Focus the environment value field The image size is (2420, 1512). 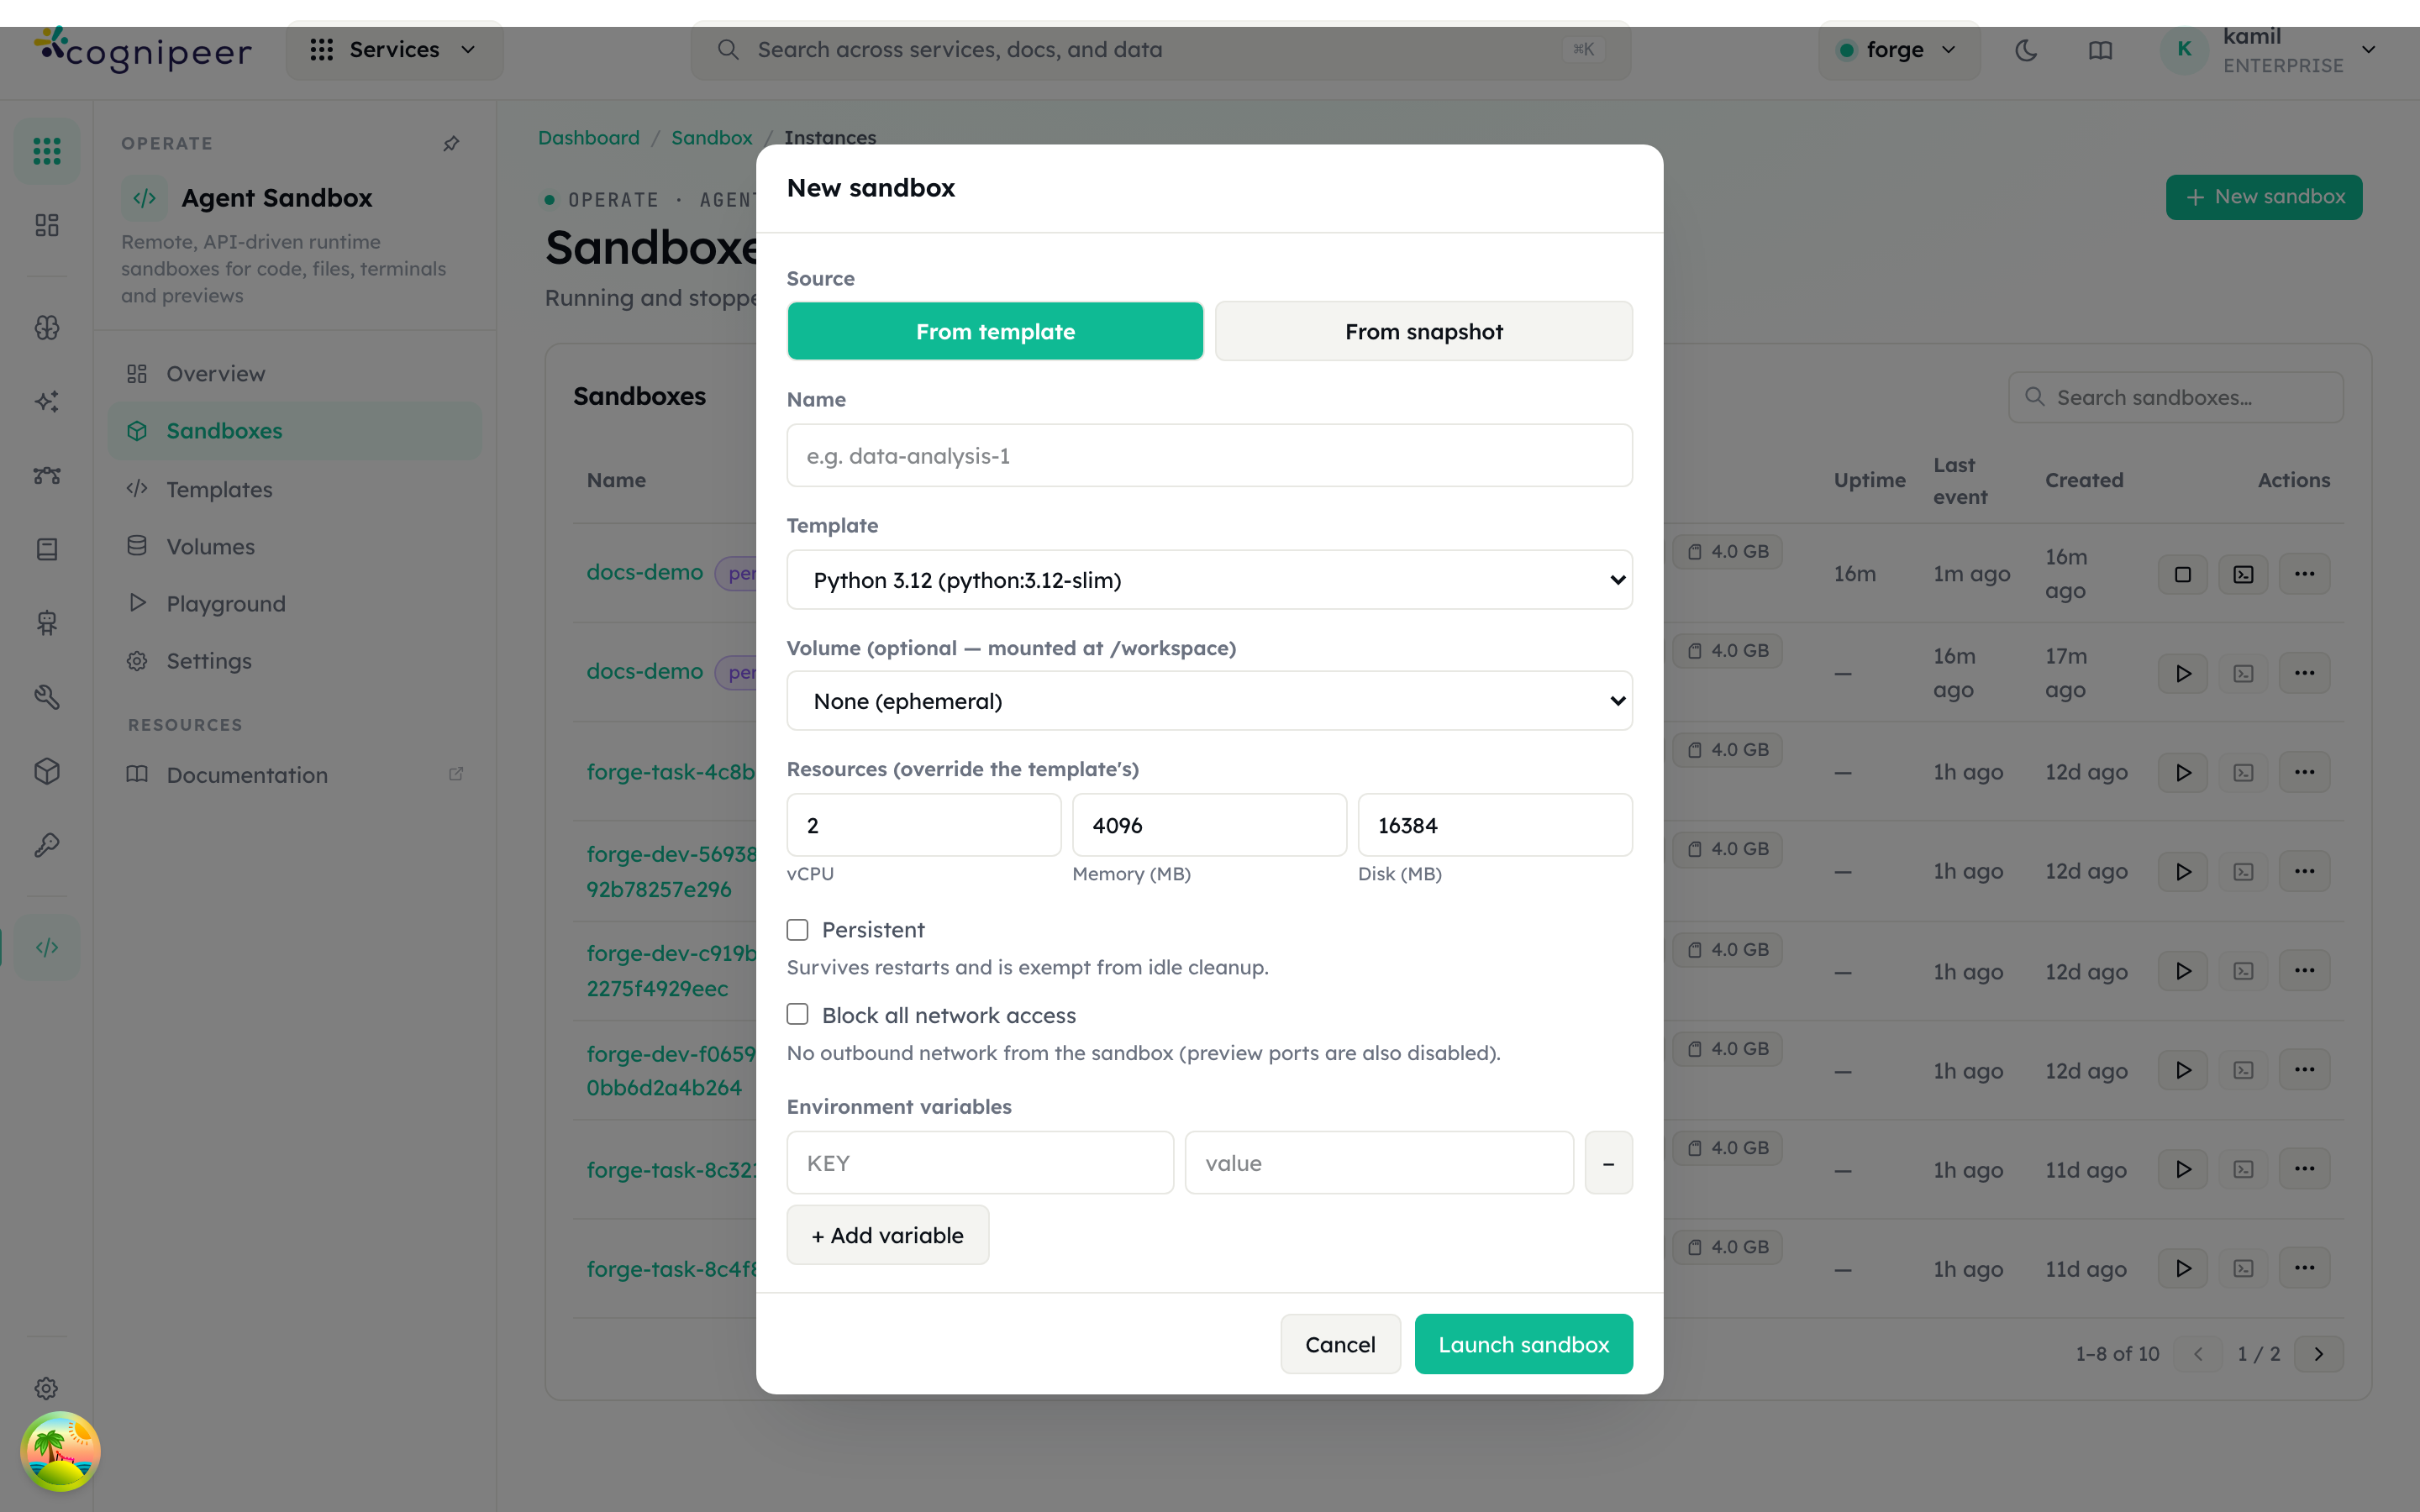[x=1379, y=1163]
